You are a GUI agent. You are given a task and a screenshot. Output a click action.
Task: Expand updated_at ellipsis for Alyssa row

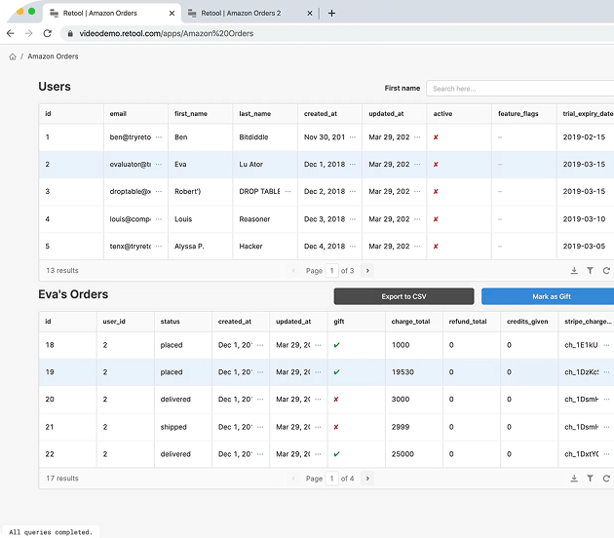(417, 247)
